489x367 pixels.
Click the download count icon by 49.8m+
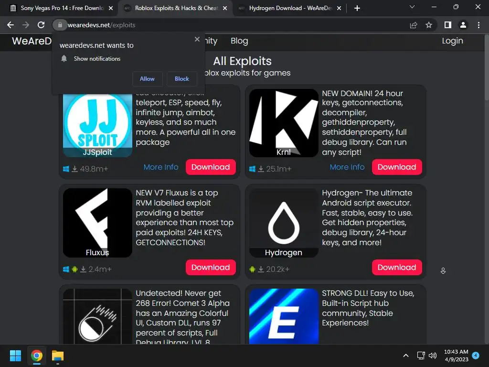tap(75, 169)
